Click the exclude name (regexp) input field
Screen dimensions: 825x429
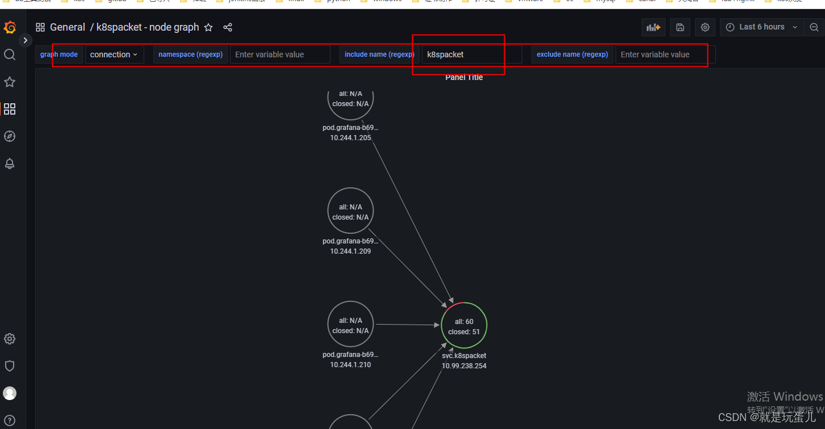click(665, 54)
